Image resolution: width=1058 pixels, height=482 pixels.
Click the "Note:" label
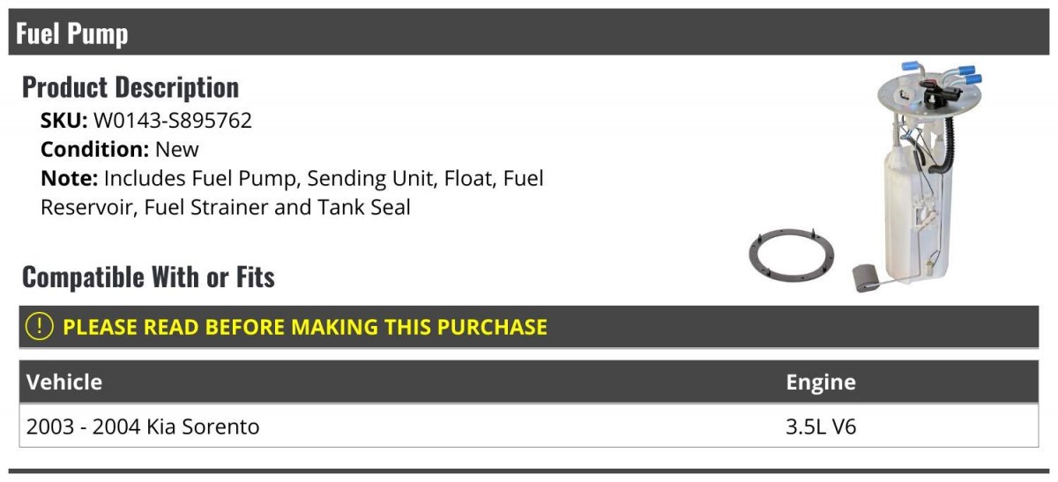point(69,179)
